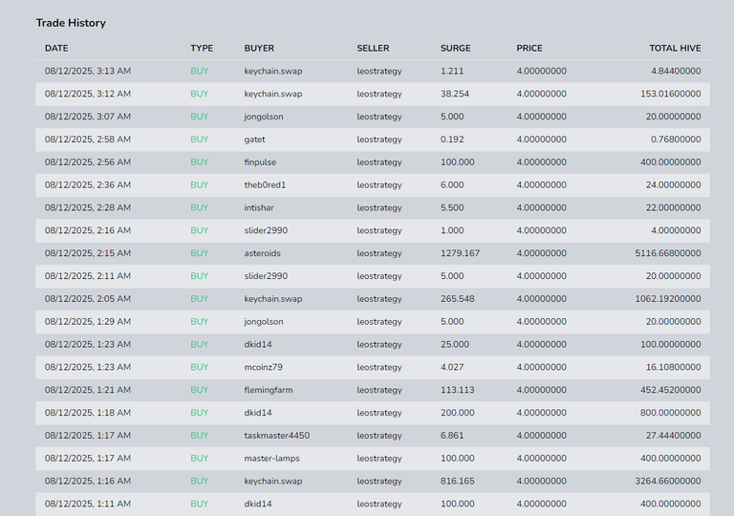
Task: Select taskmaster4450 buyer name
Action: (276, 436)
